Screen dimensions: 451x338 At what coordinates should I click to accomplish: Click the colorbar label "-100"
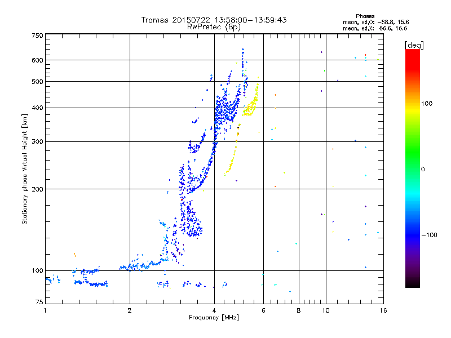click(429, 235)
